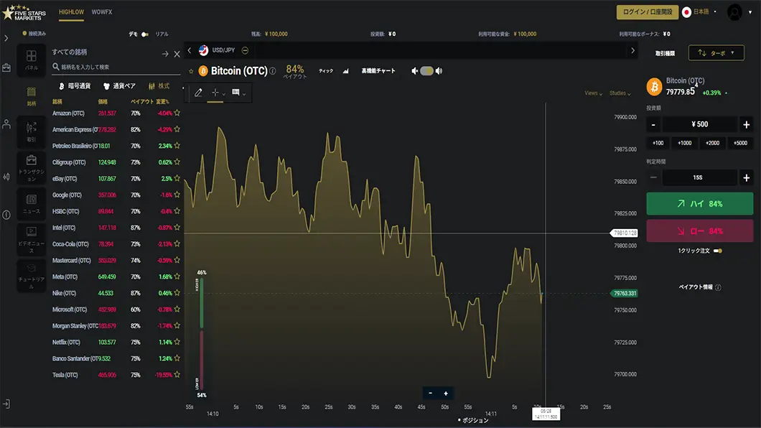Click the annotation flag tool icon

point(235,92)
